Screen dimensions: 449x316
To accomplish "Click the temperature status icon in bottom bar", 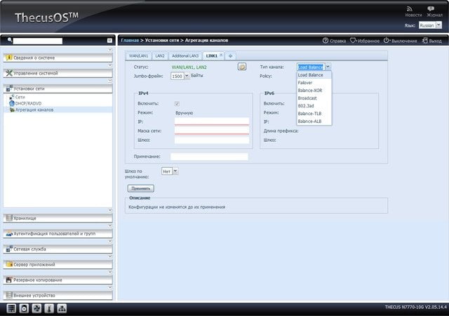I will point(49,308).
